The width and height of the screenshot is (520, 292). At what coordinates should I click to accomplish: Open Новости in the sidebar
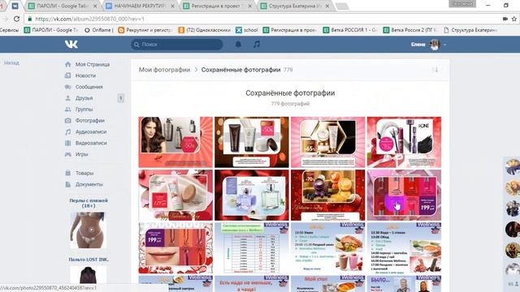point(85,75)
